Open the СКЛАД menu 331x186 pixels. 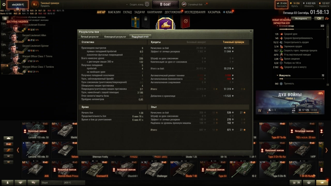pos(127,12)
